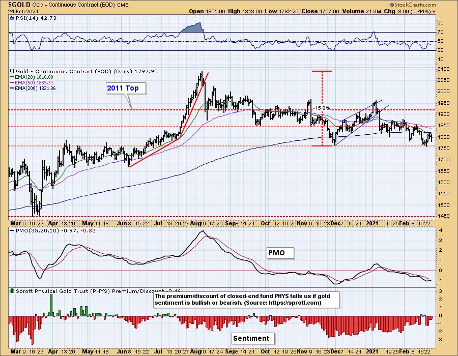The image size is (458, 356).
Task: Click the red down arrow beside Chg value
Action: (x=434, y=11)
